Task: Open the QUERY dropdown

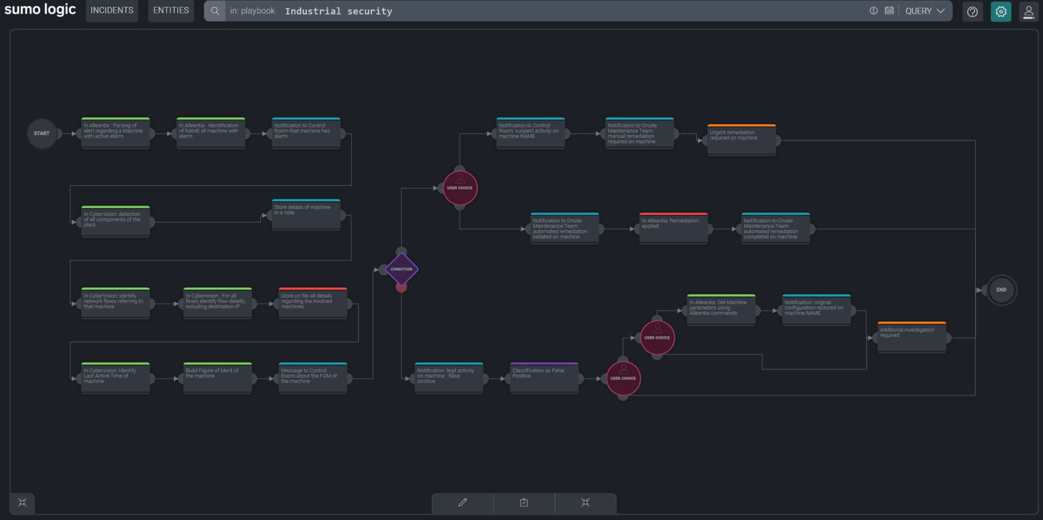Action: [x=924, y=11]
